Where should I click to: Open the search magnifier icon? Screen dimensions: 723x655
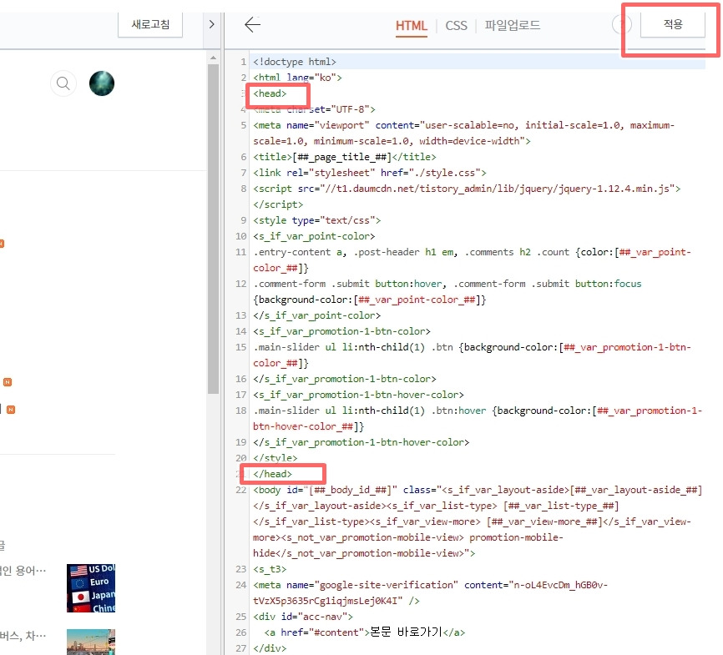(x=63, y=83)
